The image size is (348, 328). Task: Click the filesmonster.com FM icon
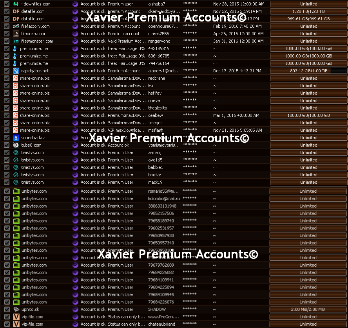pos(16,41)
